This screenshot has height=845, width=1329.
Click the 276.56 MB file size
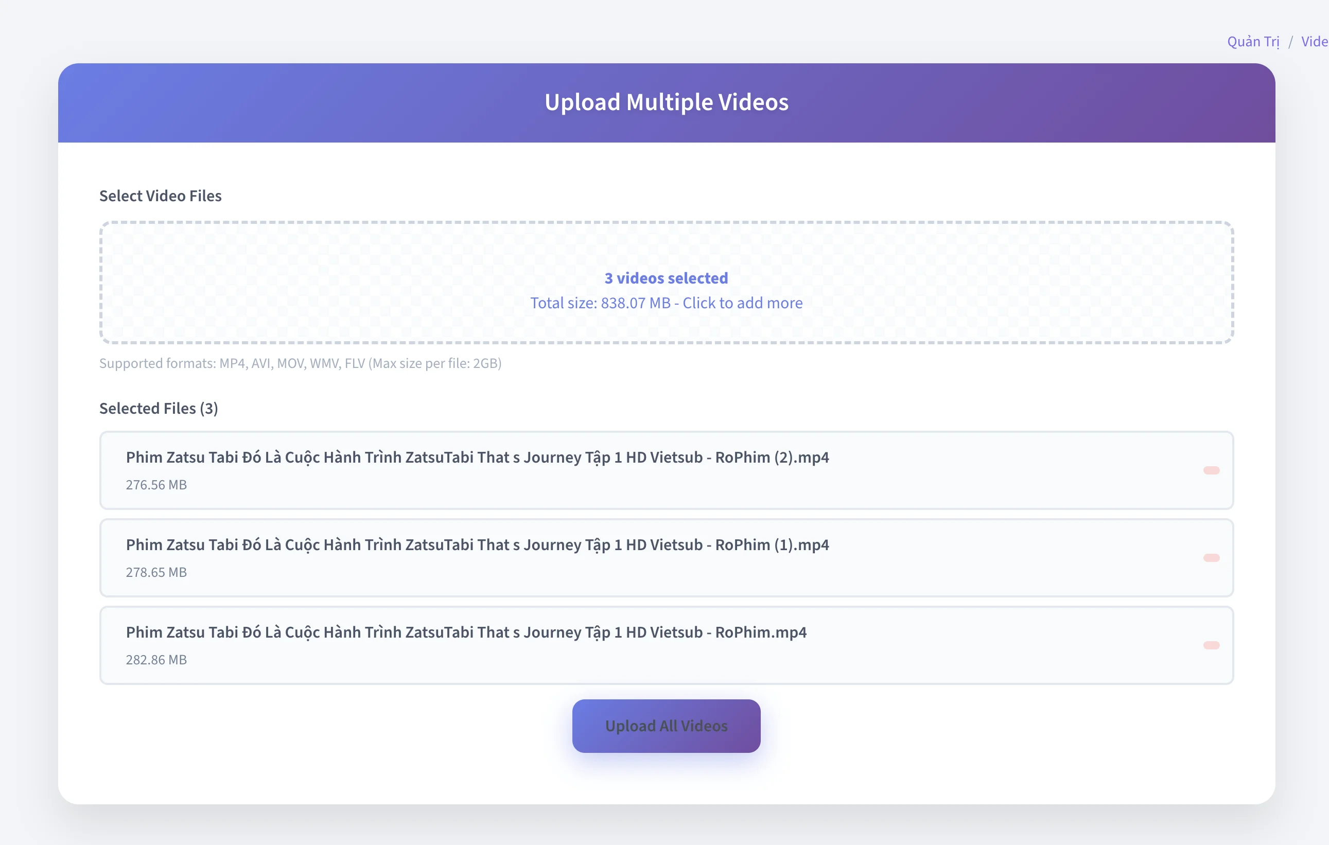tap(156, 485)
